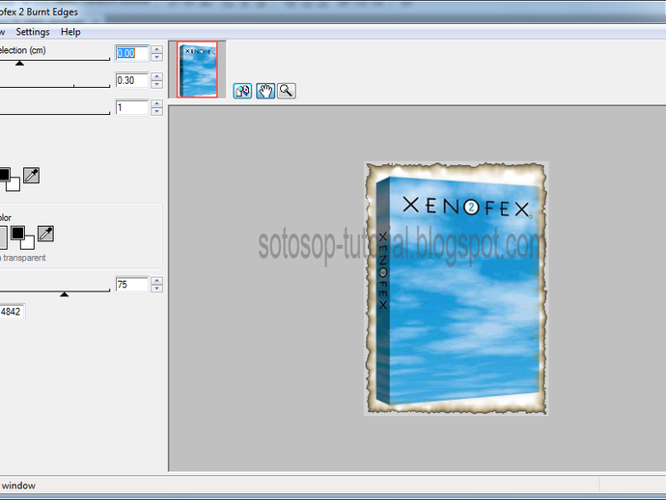Increase the 0.00 value with up arrow
The height and width of the screenshot is (500, 666).
point(156,49)
